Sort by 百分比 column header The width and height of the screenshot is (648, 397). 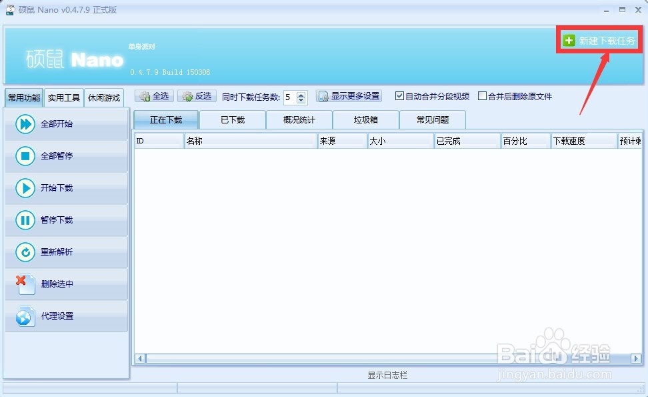(x=526, y=141)
